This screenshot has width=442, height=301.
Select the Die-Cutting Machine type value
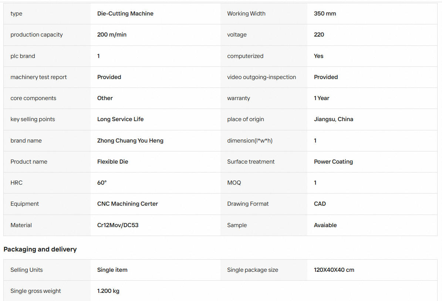click(125, 14)
